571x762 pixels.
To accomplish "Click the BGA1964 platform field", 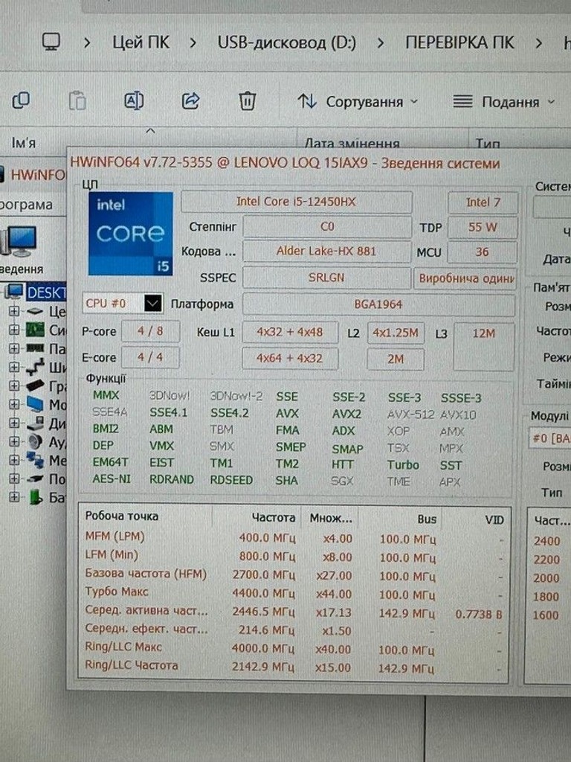I will click(x=378, y=304).
